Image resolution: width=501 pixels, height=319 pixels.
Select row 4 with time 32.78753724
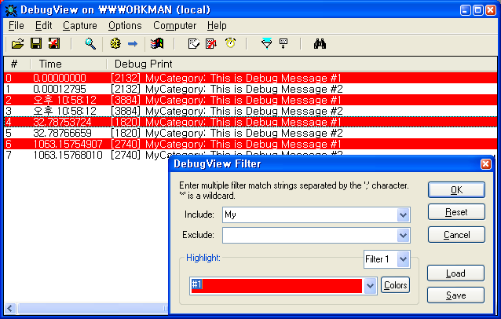pos(251,122)
